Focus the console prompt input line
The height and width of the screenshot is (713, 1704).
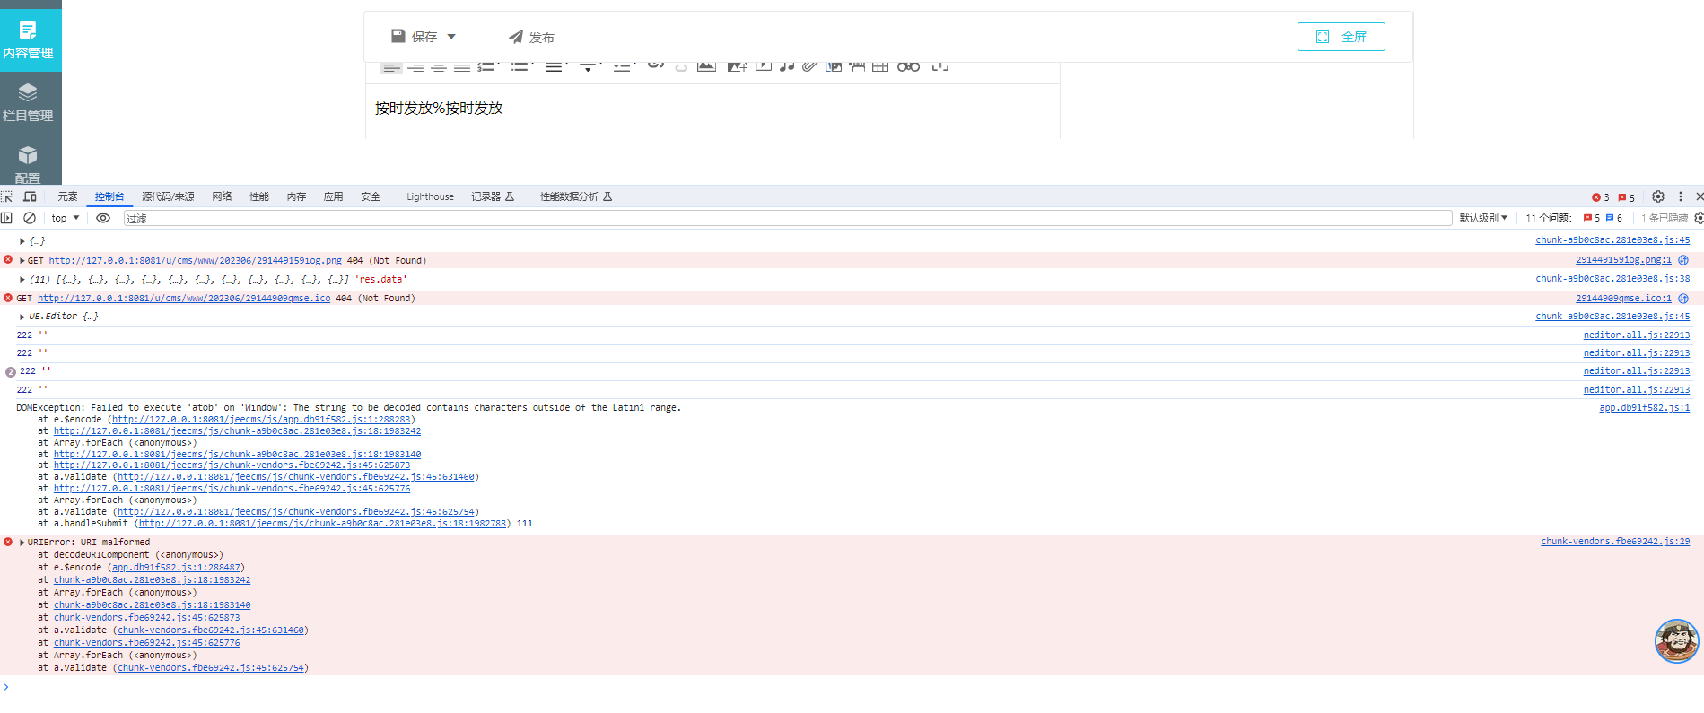852,688
